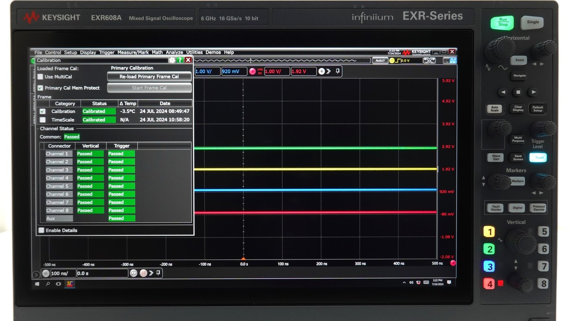Click the Protocol Decode front-panel button
Image resolution: width=570 pixels, height=321 pixels.
coord(538,208)
